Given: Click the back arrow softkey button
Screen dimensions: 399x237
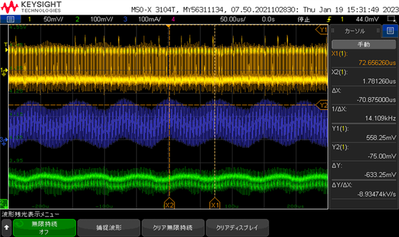Looking at the screenshot, I should [x=6, y=228].
